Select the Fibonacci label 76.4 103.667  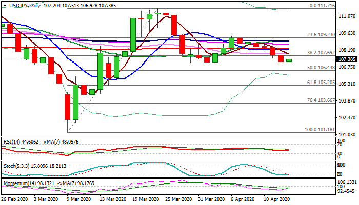pos(321,100)
